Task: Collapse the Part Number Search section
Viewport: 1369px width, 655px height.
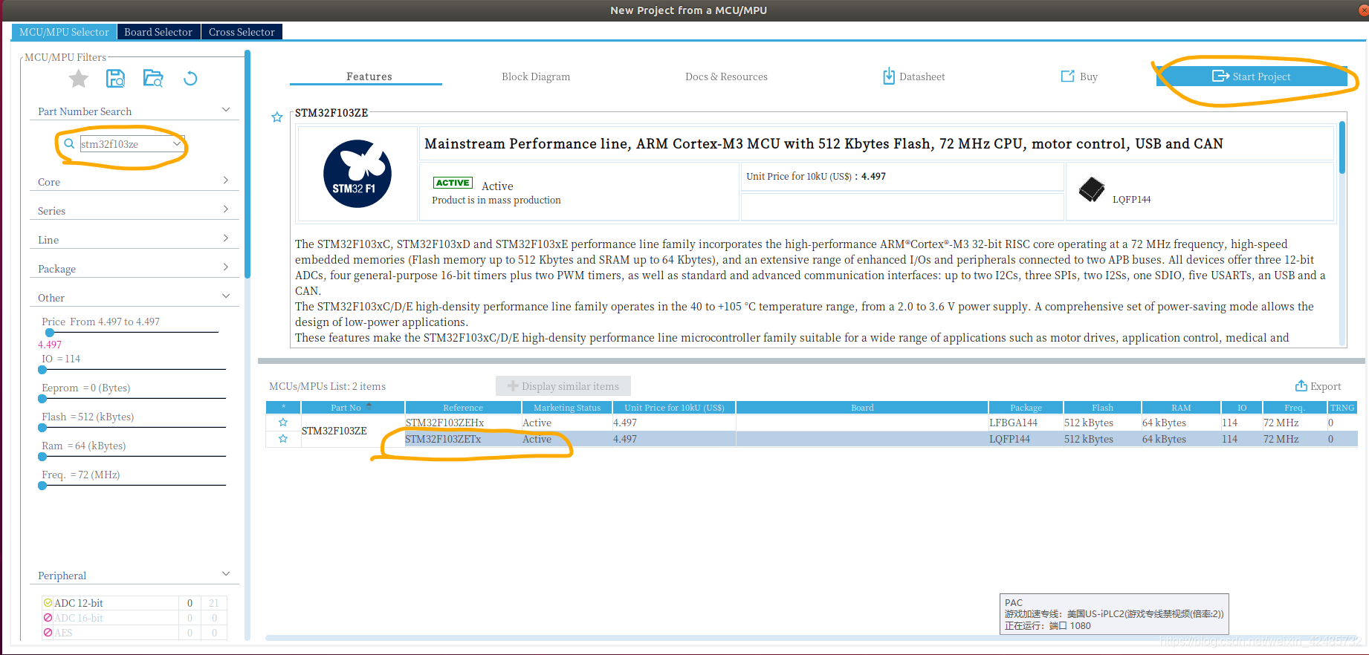Action: (x=226, y=110)
